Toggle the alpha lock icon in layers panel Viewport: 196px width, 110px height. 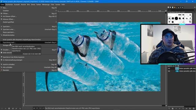[x=178, y=66]
